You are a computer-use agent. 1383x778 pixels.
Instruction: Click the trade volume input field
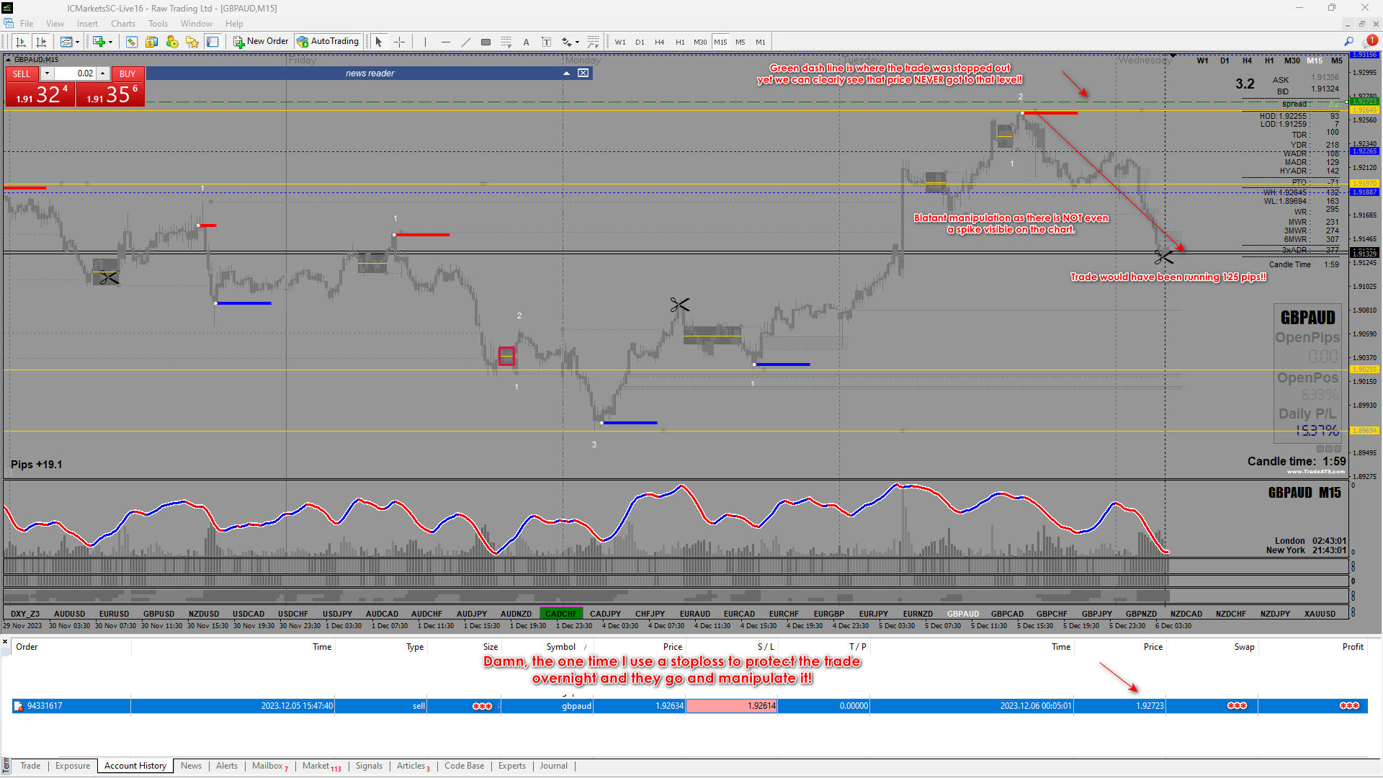coord(76,73)
